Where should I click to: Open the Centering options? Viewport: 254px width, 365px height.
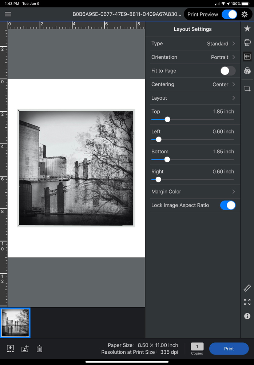pos(193,84)
